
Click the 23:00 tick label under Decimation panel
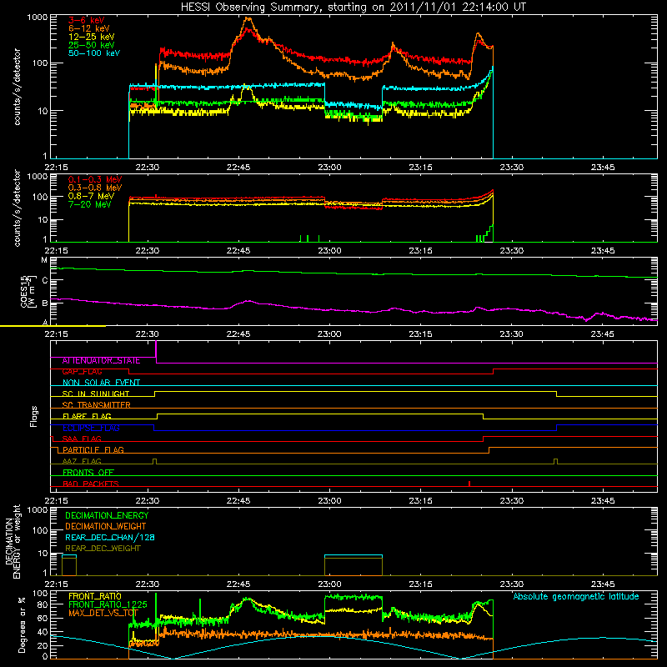pos(329,584)
